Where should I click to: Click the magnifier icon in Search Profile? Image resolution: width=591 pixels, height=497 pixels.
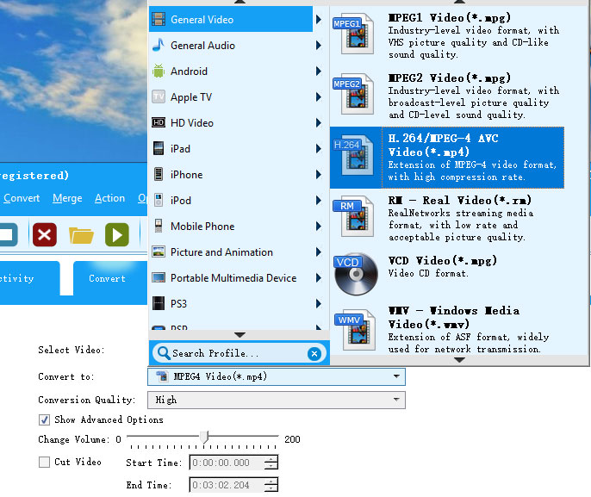(164, 353)
